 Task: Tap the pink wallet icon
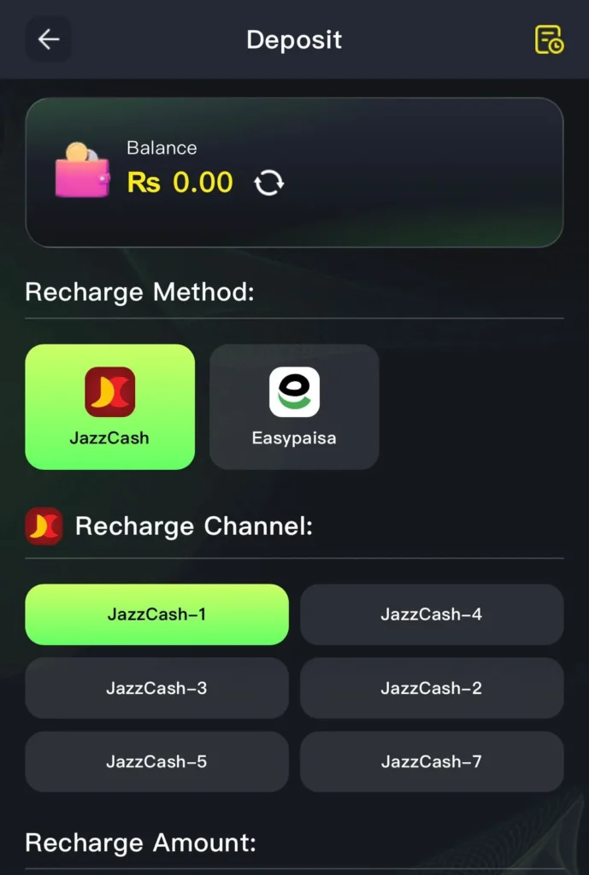82,171
